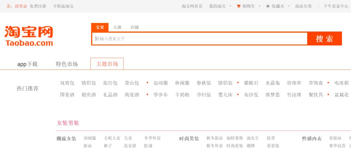Expand the 我的淘宝 dropdown arrow
Screen dimensions: 351x150
[230, 6]
